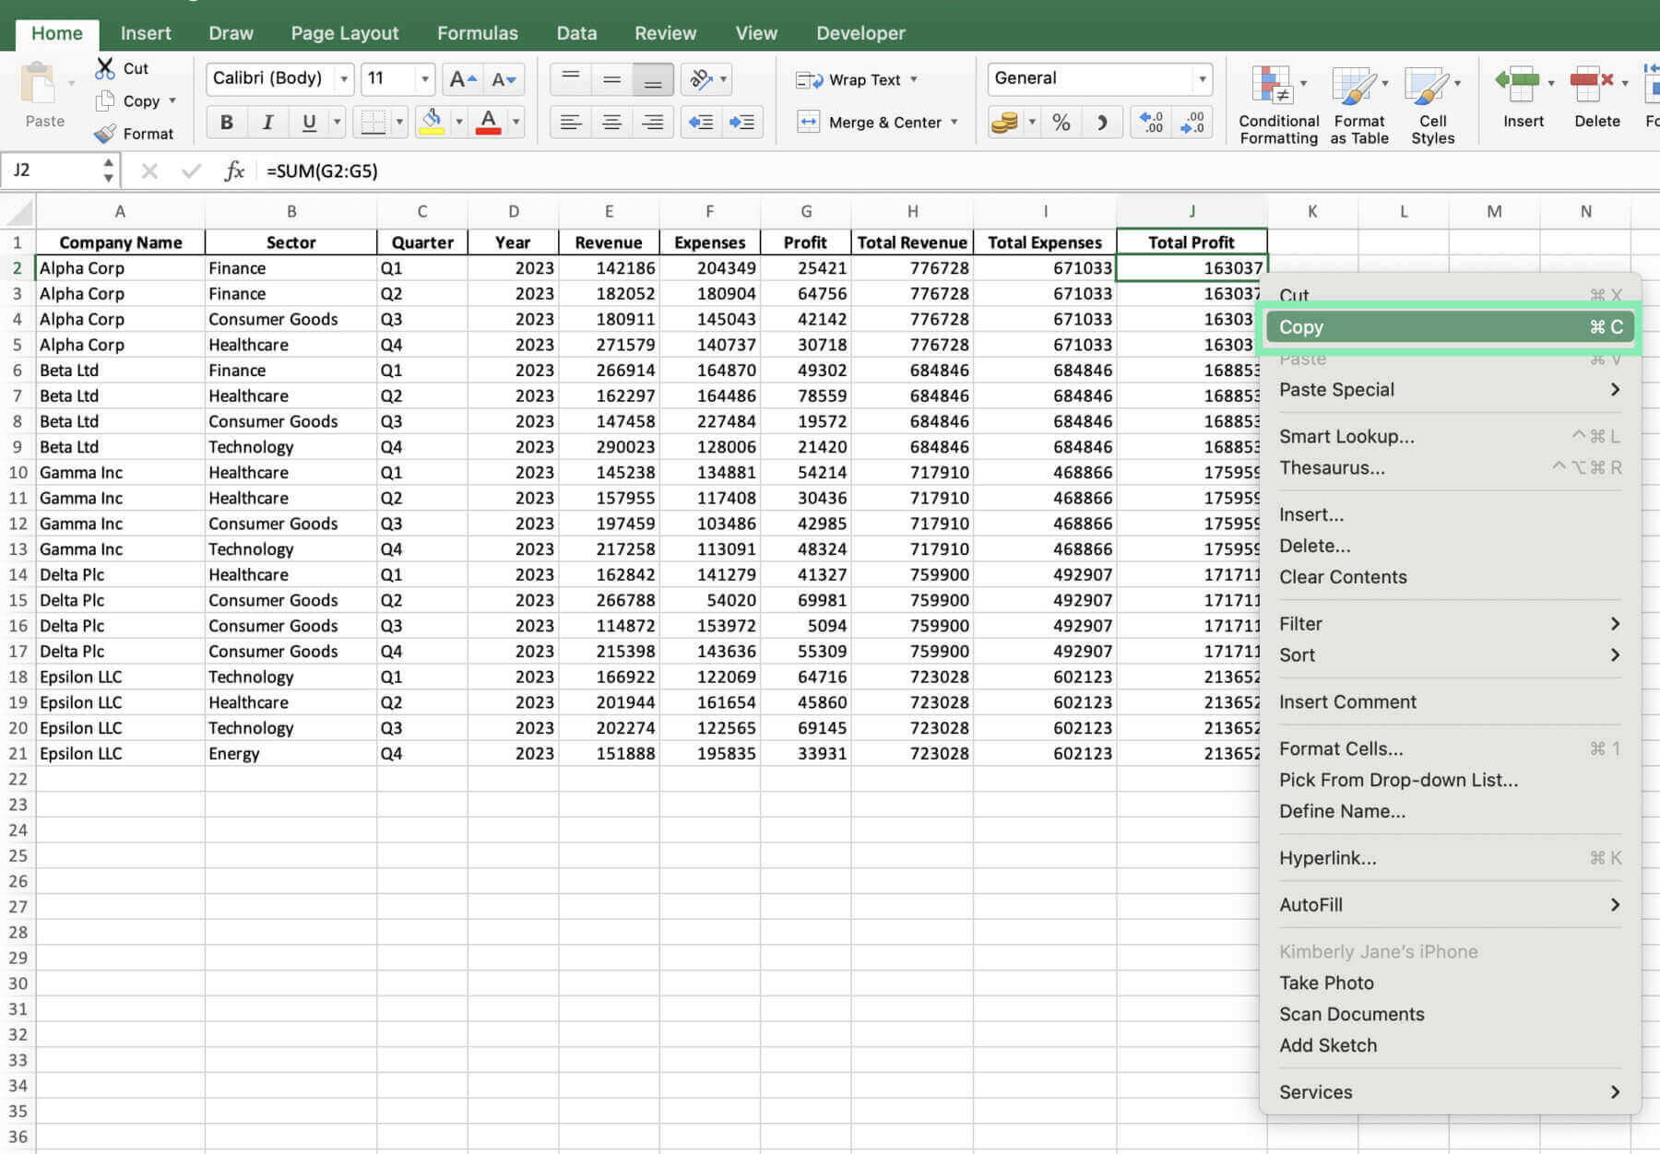1660x1154 pixels.
Task: Click the formula bar with =SUM(G2:G5)
Action: coord(959,171)
